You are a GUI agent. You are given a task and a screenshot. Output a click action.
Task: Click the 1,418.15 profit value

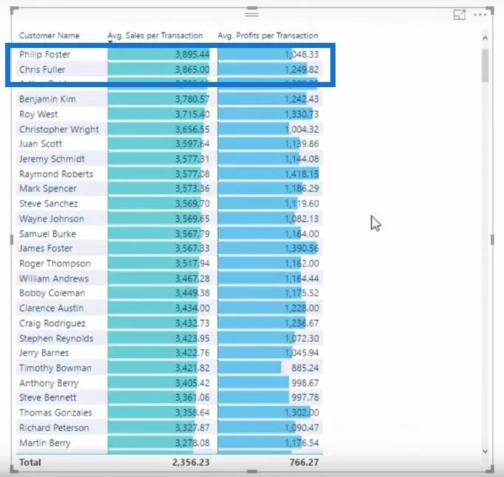302,174
